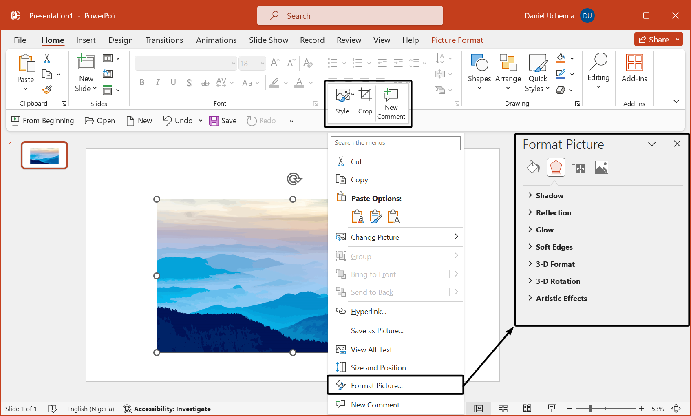Choose Format Picture... from the context menu

point(376,386)
